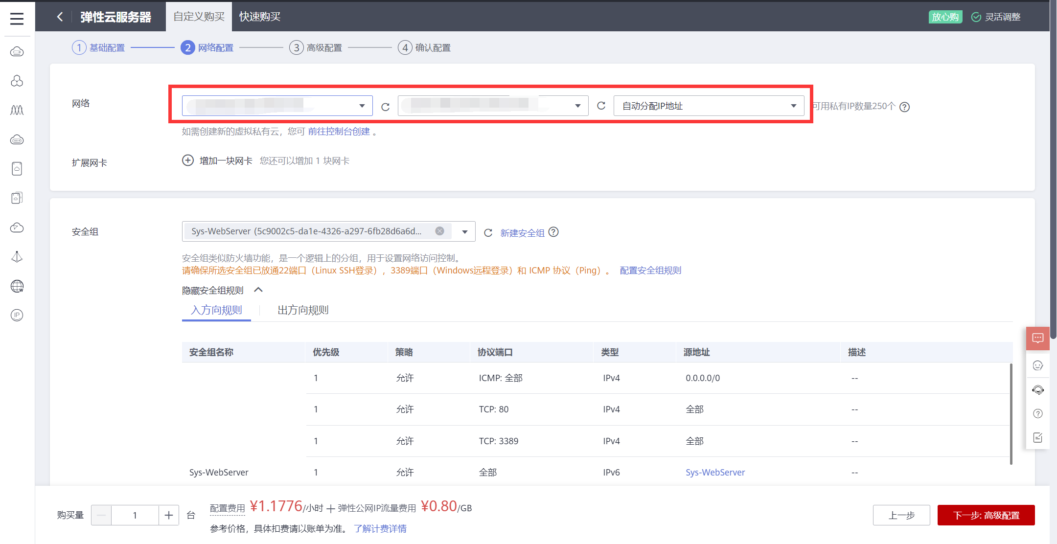
Task: Select the 入方向规则 tab
Action: pyautogui.click(x=216, y=310)
